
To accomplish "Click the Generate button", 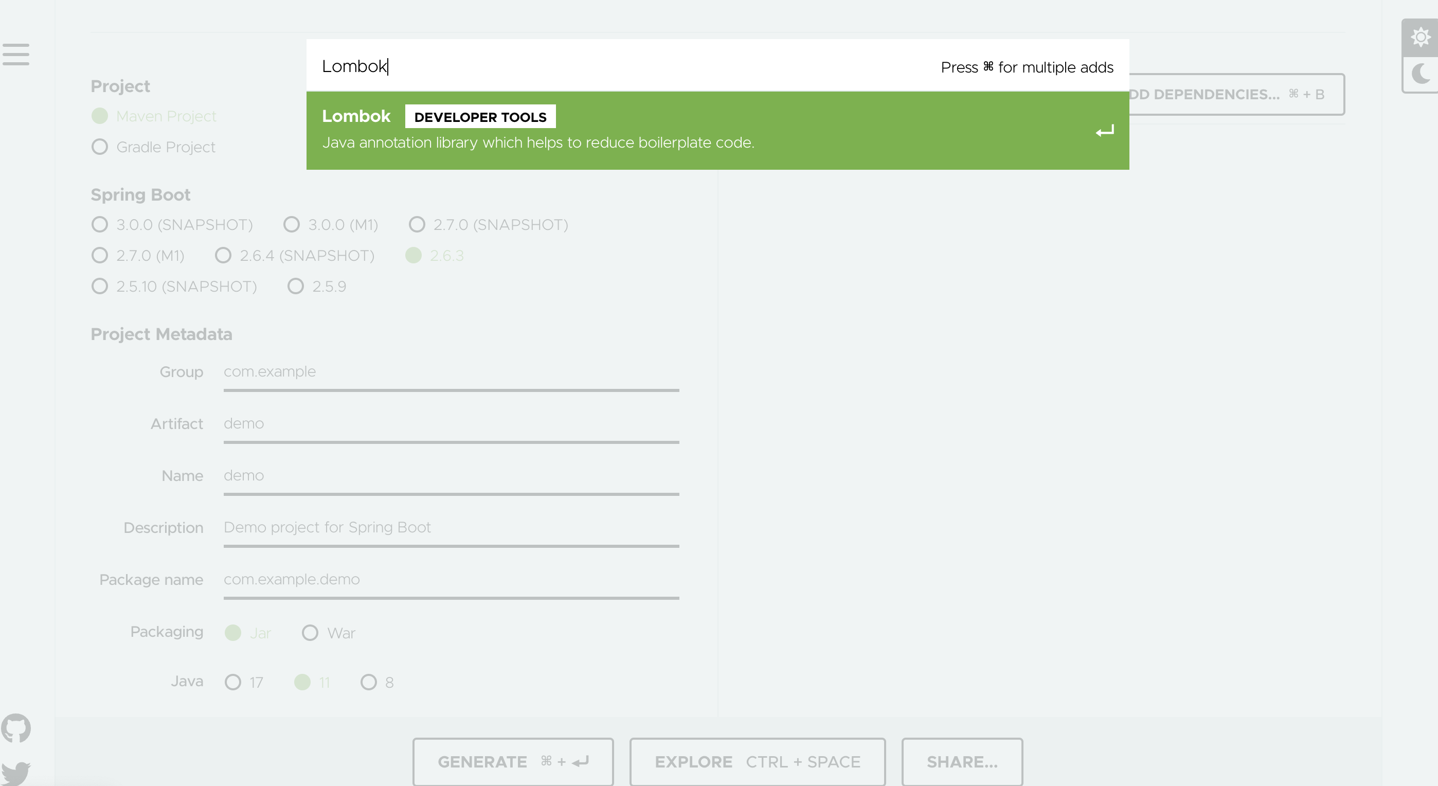I will click(x=512, y=761).
